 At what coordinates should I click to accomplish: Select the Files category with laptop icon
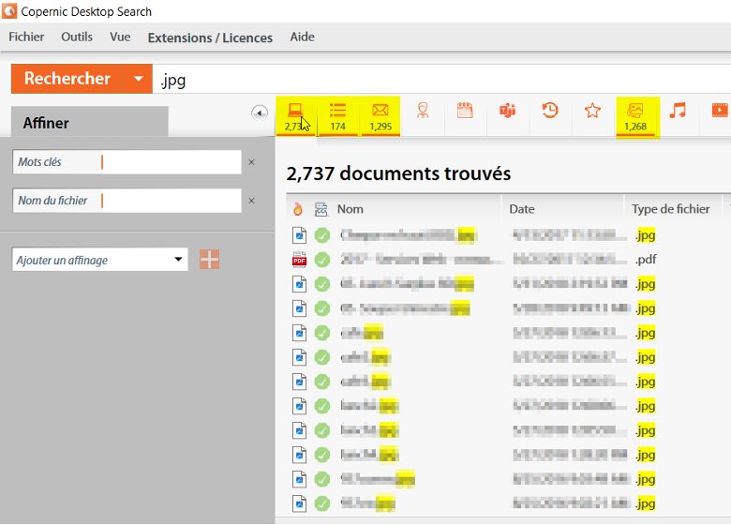coord(296,116)
